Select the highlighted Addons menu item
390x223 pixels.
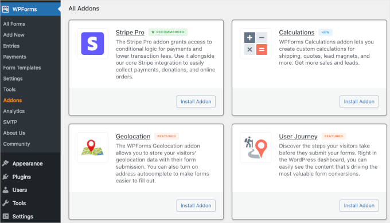pyautogui.click(x=13, y=101)
